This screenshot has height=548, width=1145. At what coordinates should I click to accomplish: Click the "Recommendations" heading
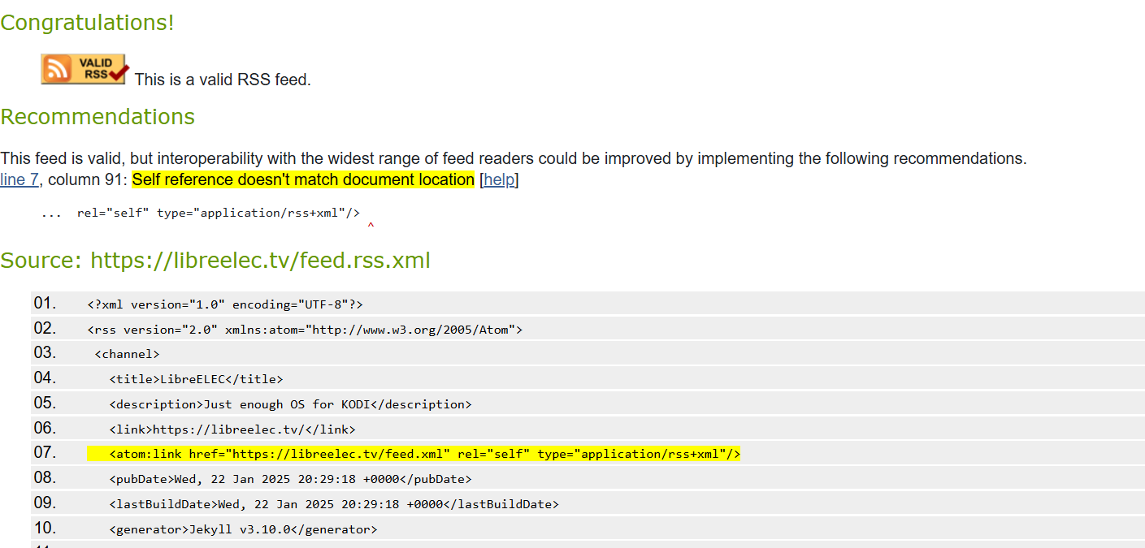coord(98,117)
